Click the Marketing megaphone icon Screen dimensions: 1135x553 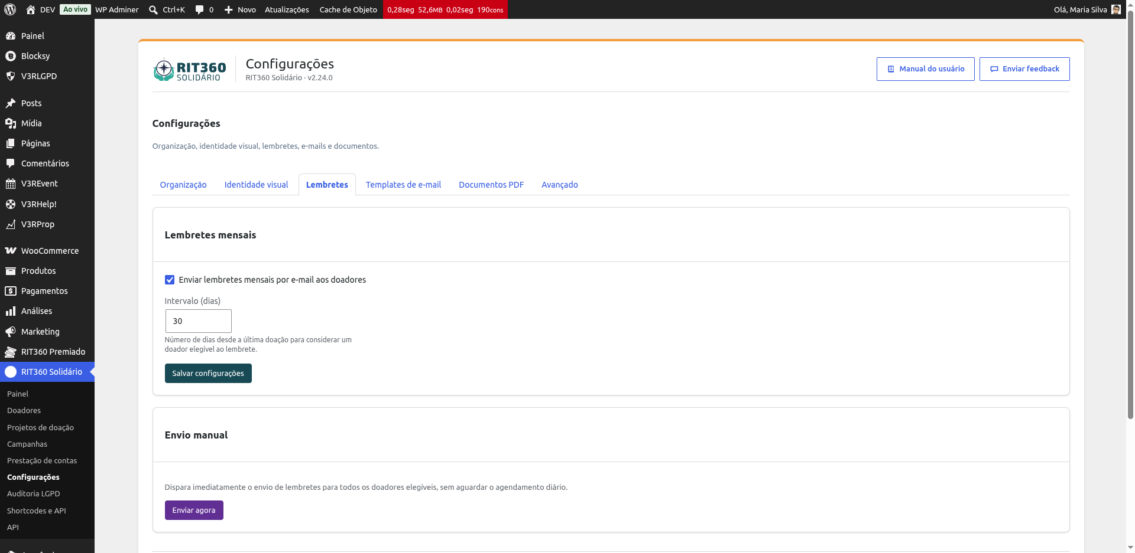pos(11,332)
